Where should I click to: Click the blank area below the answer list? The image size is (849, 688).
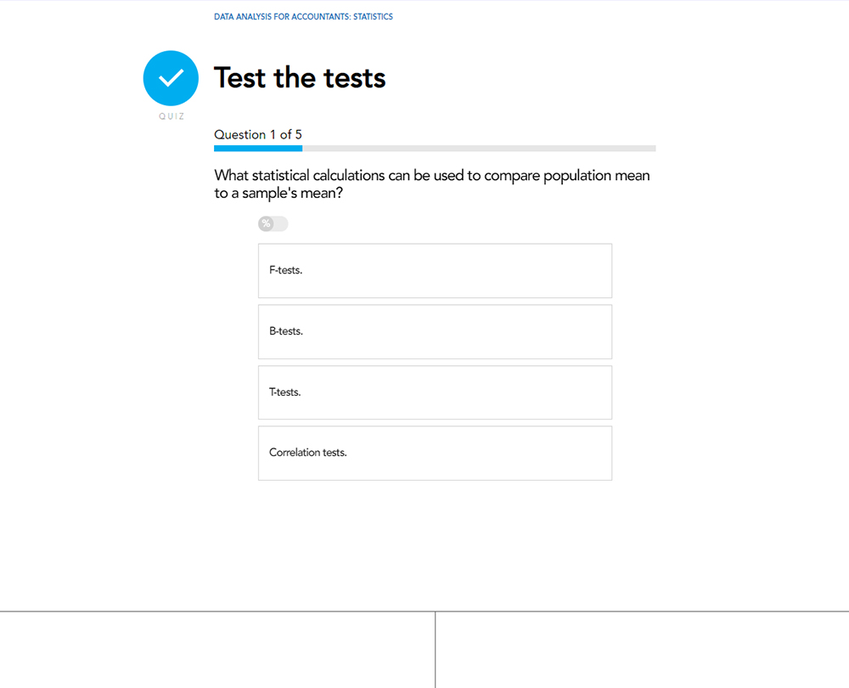435,544
